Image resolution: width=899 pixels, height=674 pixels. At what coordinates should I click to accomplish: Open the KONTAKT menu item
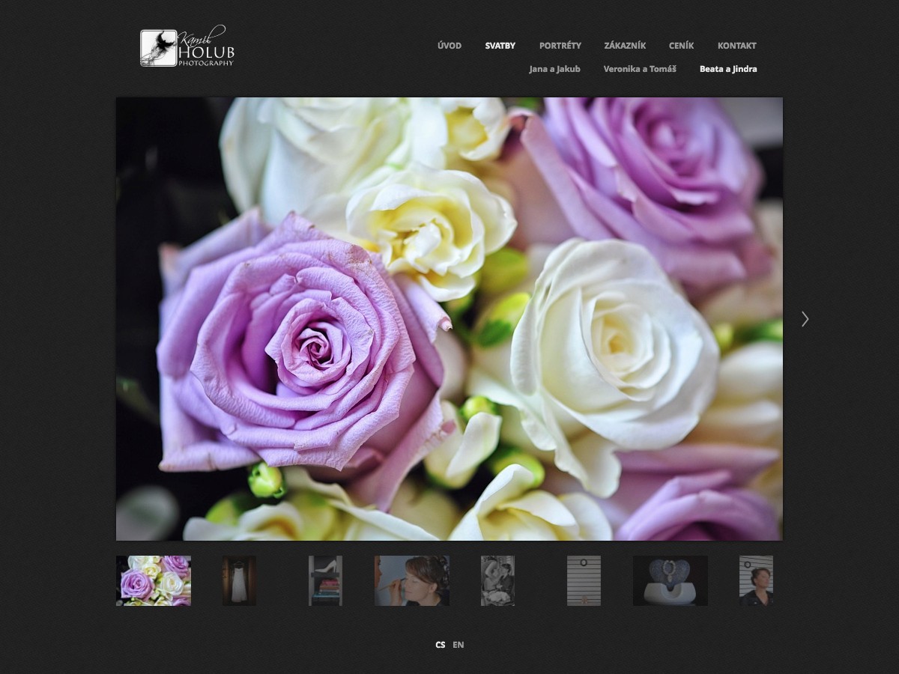pos(737,46)
